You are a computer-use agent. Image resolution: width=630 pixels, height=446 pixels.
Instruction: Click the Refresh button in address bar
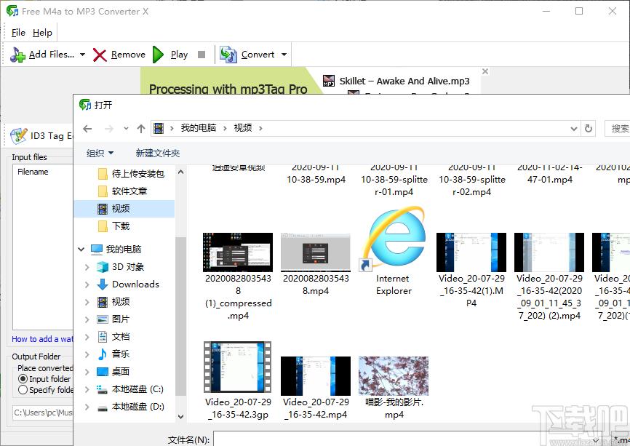point(589,129)
